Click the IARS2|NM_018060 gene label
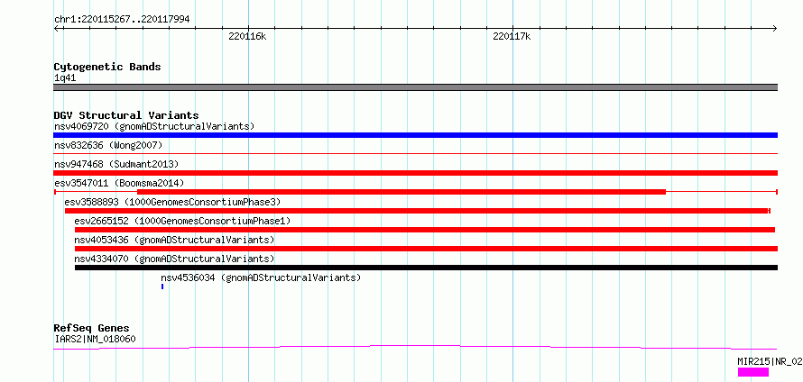803x382 pixels. (x=95, y=339)
